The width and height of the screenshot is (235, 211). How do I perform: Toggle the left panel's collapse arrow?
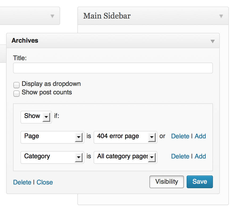pyautogui.click(x=52, y=16)
